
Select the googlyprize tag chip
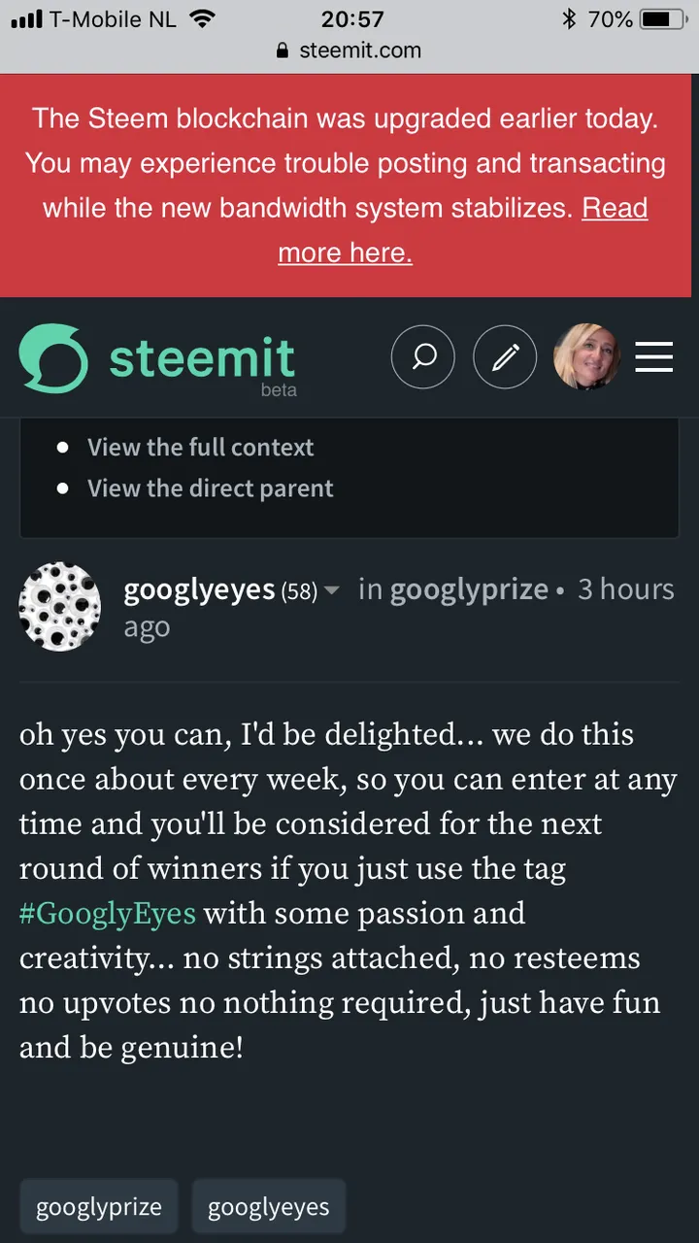(99, 1207)
